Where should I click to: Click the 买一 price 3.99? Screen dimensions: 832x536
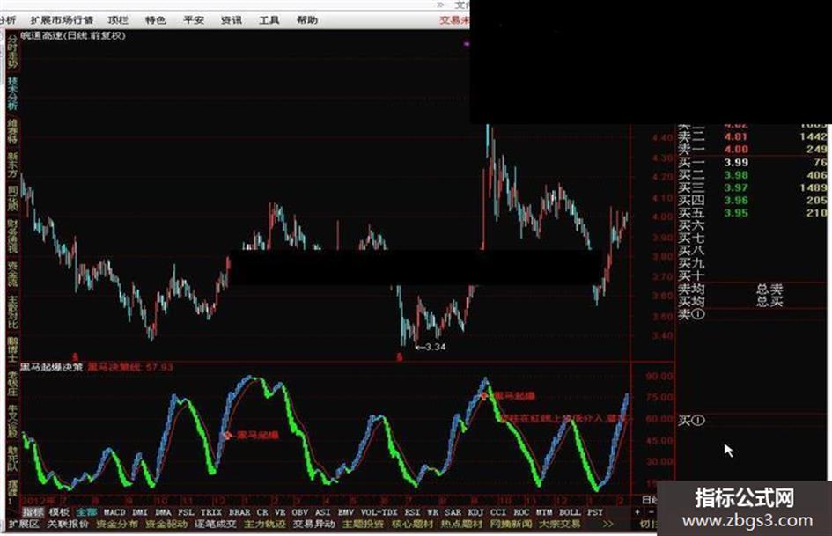[x=737, y=163]
